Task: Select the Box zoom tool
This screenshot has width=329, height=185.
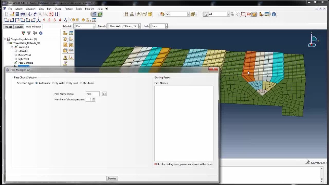Action: (x=46, y=14)
